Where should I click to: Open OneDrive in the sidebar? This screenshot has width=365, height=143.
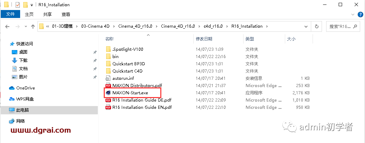pos(26,88)
